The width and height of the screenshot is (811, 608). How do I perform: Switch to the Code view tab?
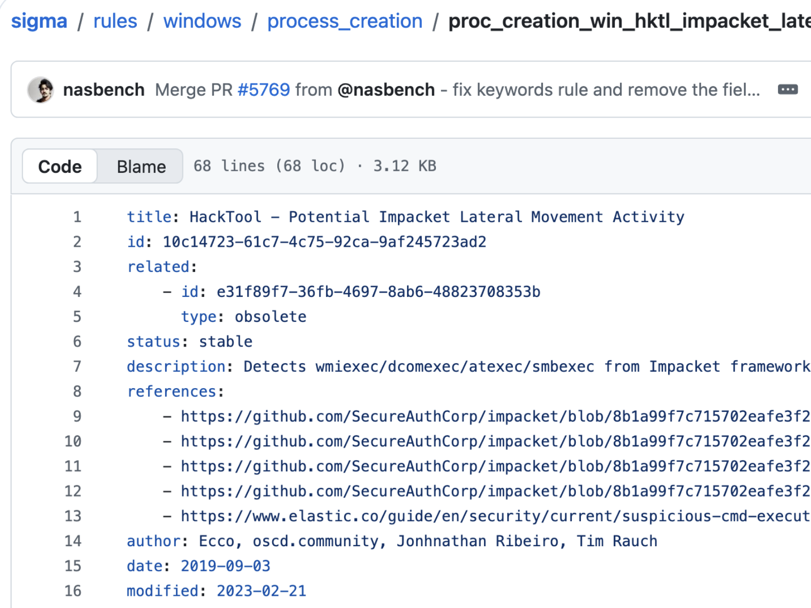(x=60, y=166)
